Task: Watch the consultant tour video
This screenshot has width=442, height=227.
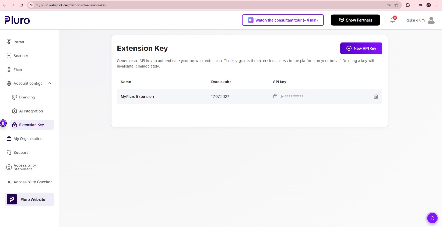Action: coord(283,20)
